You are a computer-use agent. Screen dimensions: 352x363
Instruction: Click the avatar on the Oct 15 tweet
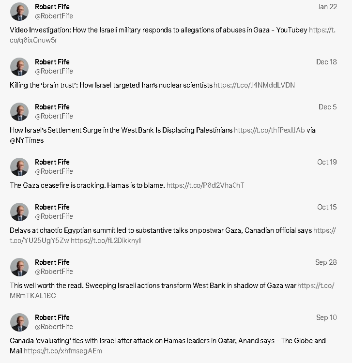coord(19,212)
